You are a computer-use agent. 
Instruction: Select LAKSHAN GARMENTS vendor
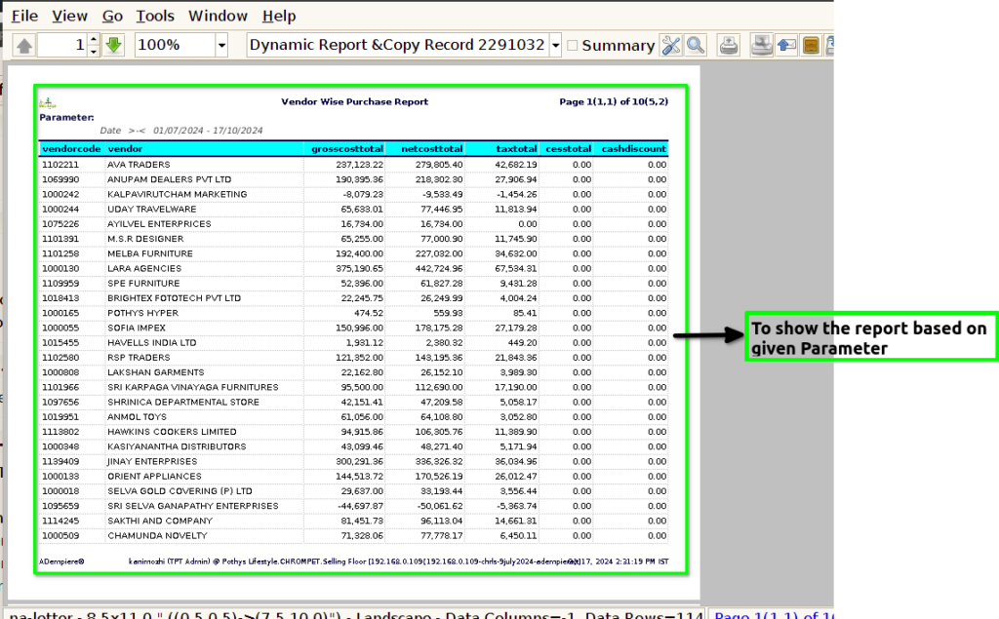tap(156, 372)
